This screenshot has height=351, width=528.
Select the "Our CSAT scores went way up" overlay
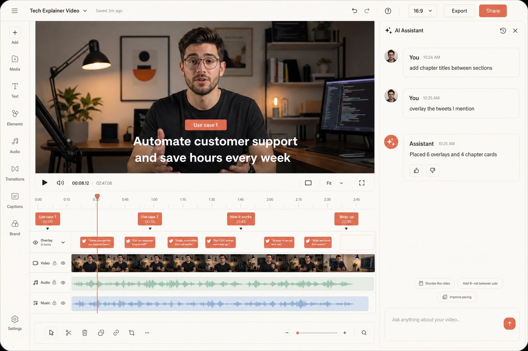[x=220, y=242]
